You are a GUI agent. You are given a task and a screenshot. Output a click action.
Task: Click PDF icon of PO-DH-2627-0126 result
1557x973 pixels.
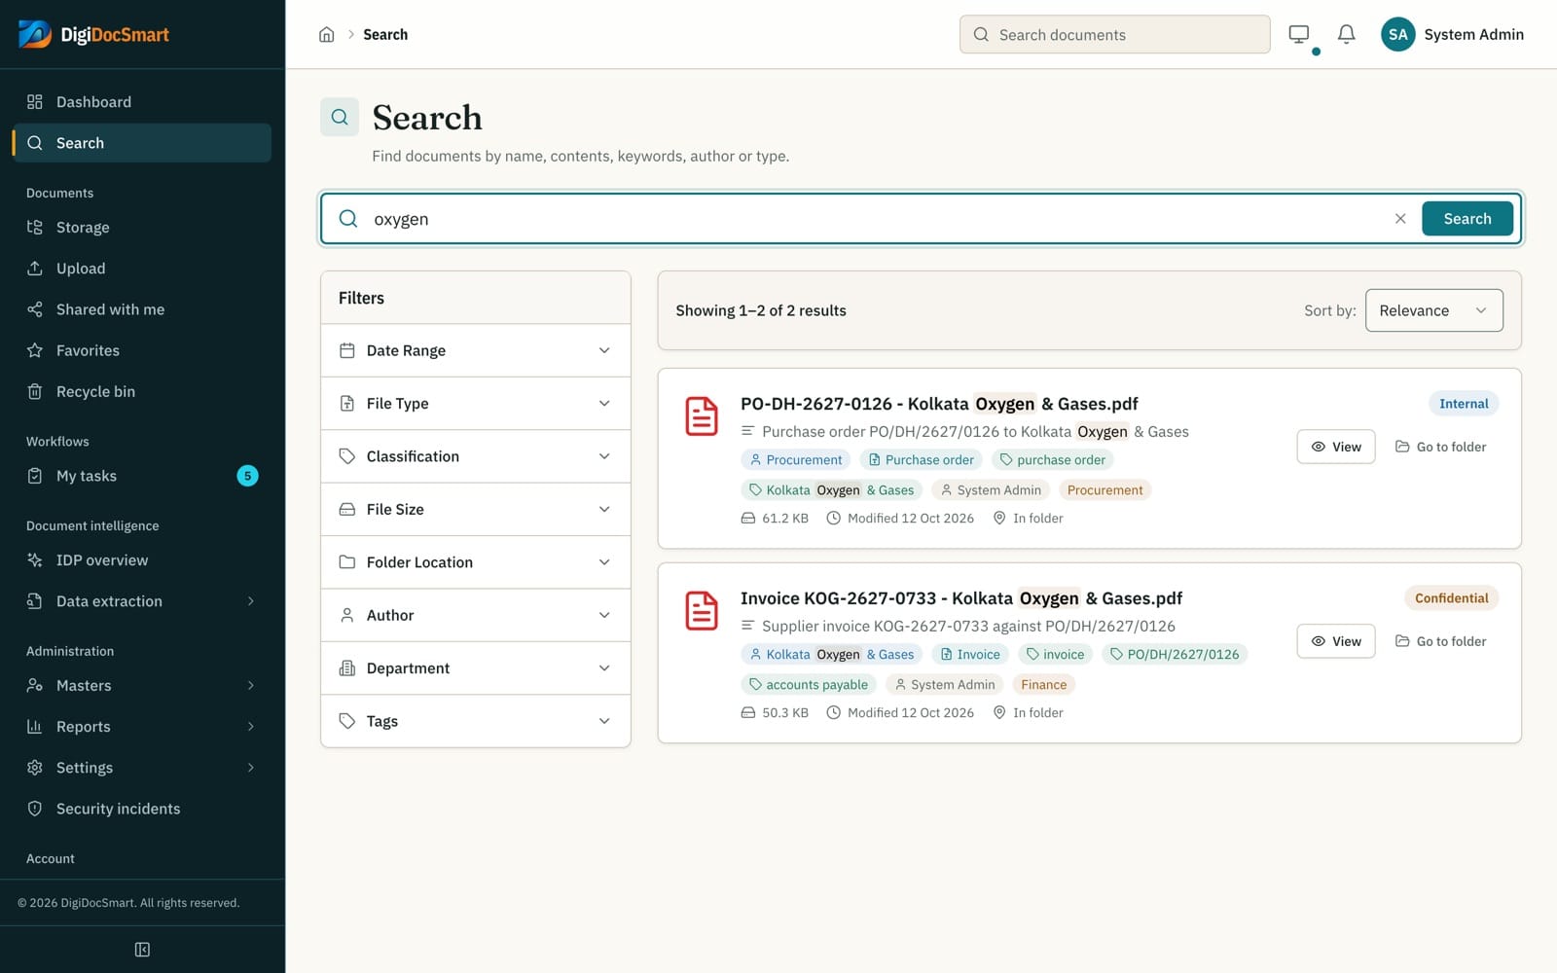(x=702, y=416)
